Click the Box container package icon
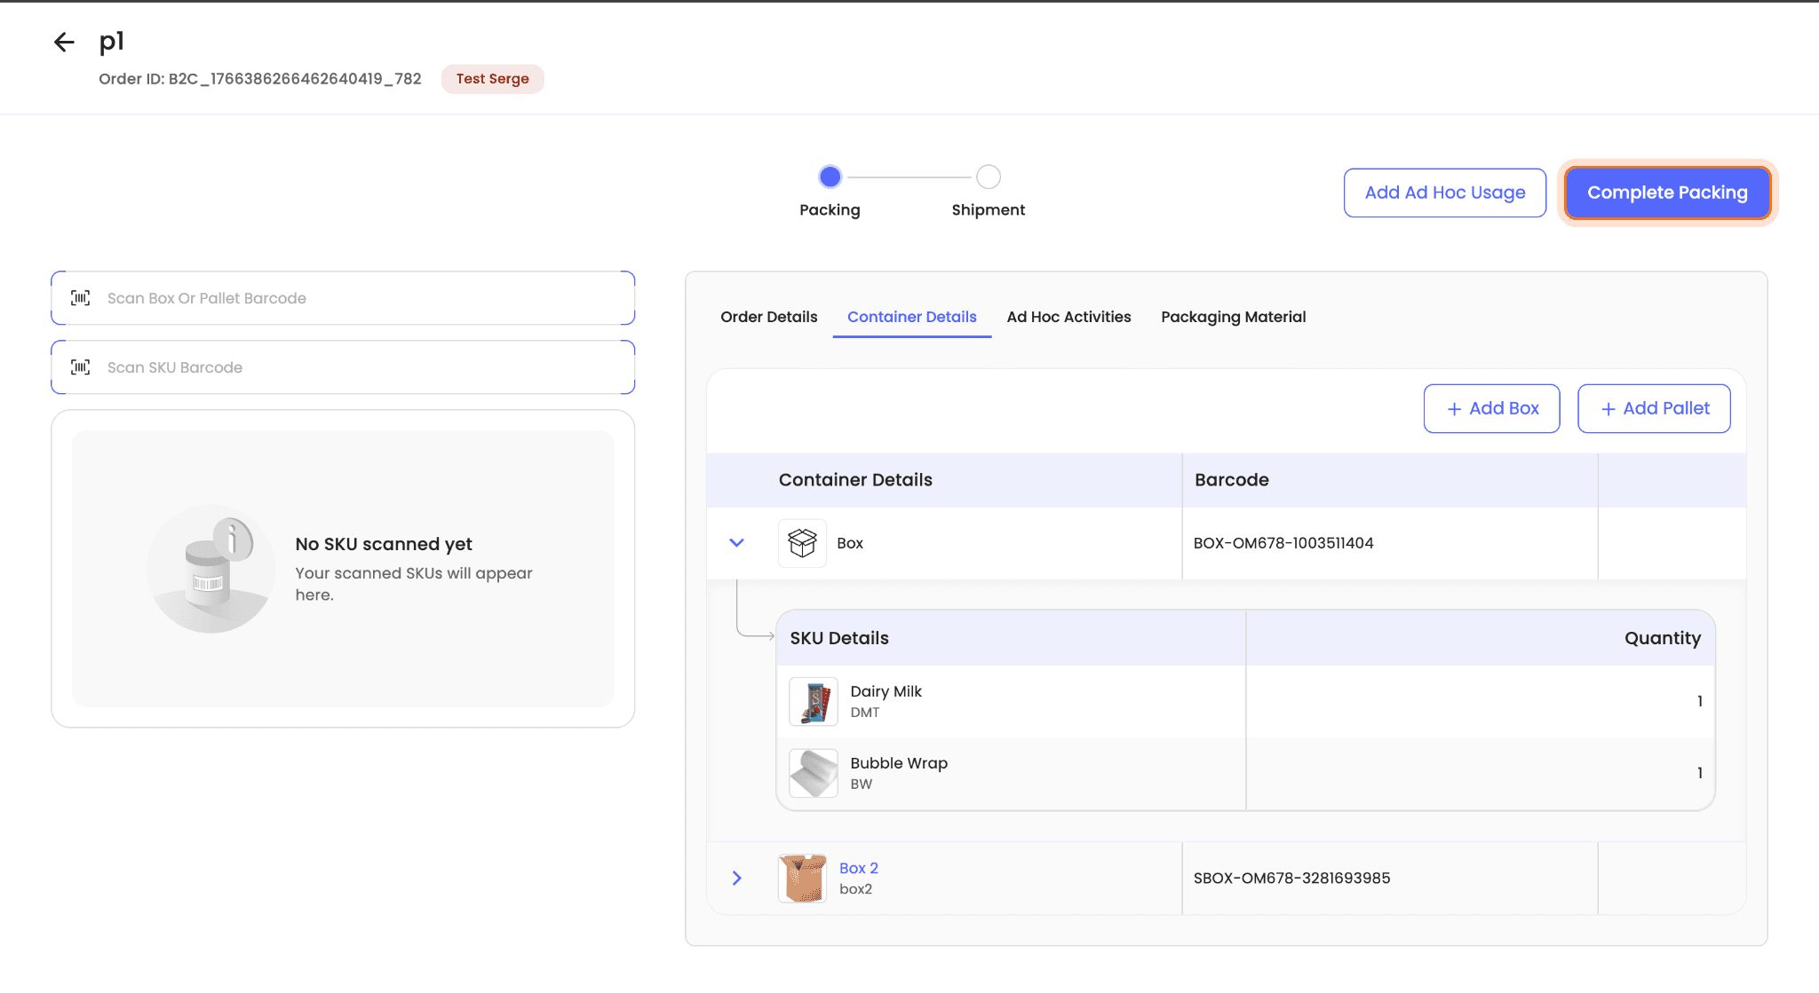The width and height of the screenshot is (1819, 993). click(x=802, y=543)
